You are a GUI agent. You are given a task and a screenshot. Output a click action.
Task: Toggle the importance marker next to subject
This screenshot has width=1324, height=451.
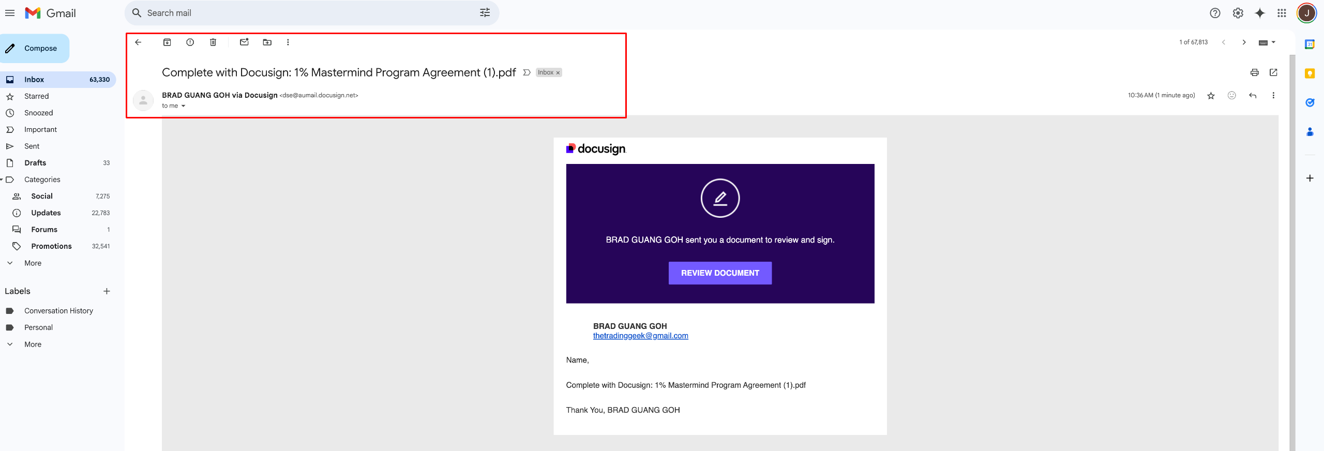pyautogui.click(x=526, y=72)
